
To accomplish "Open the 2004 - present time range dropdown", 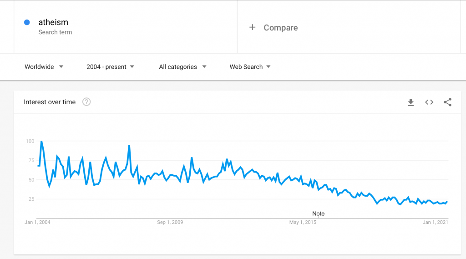I will (x=110, y=67).
